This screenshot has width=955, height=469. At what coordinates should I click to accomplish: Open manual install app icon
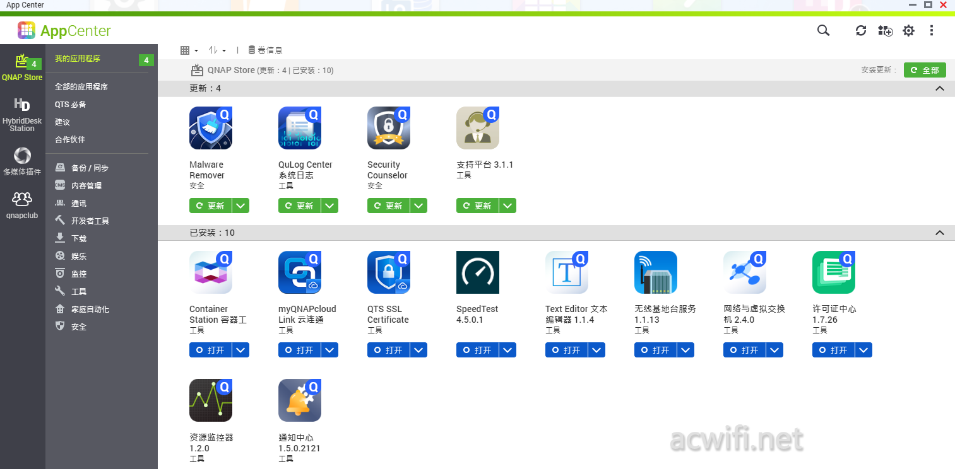pyautogui.click(x=885, y=30)
